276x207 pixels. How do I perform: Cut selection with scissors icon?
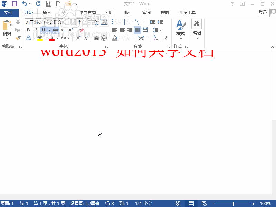tap(18, 22)
